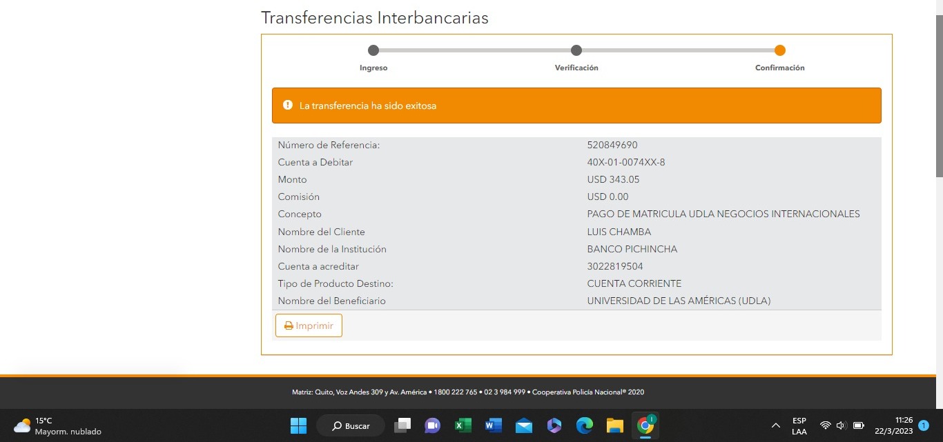
Task: Launch Excel from the taskbar
Action: pos(463,425)
